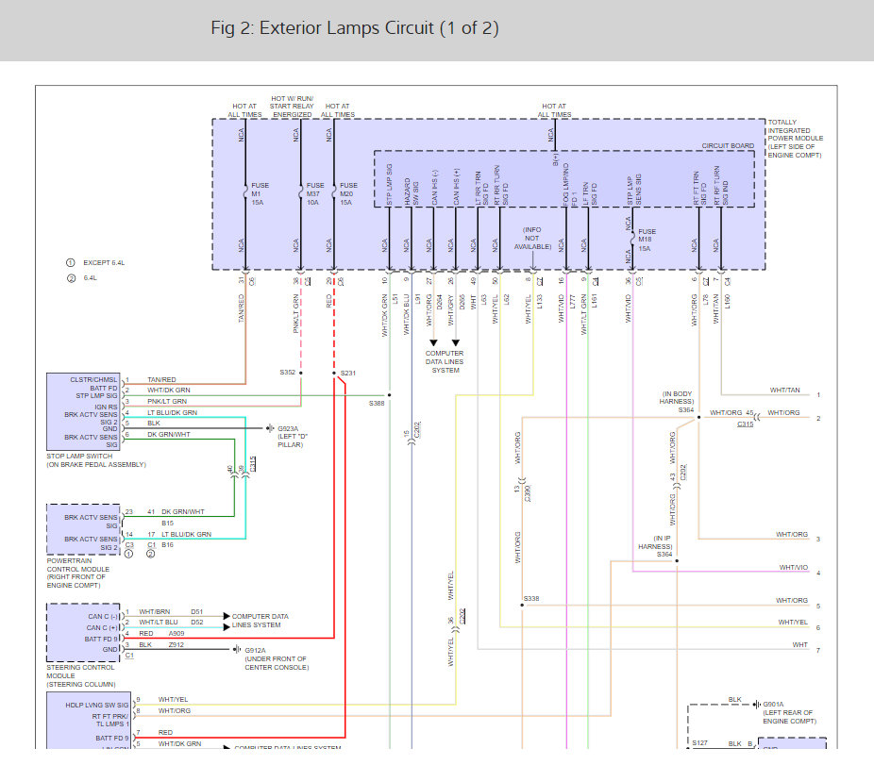Select the Stop Lamp Switch component box

click(85, 412)
